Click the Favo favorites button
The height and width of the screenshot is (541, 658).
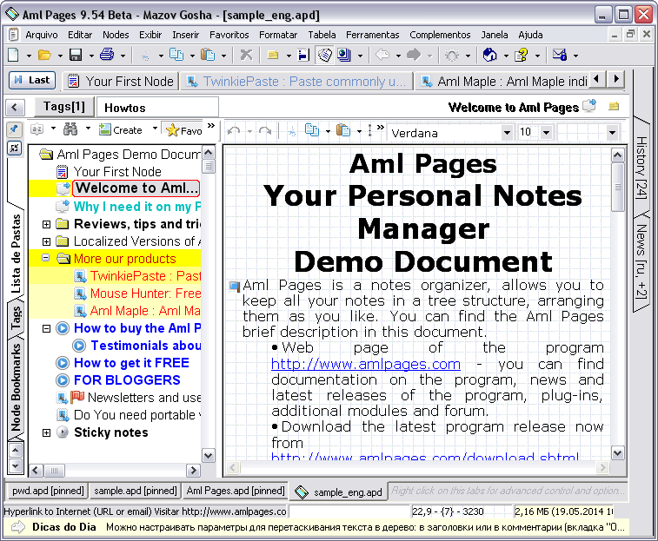[x=183, y=130]
